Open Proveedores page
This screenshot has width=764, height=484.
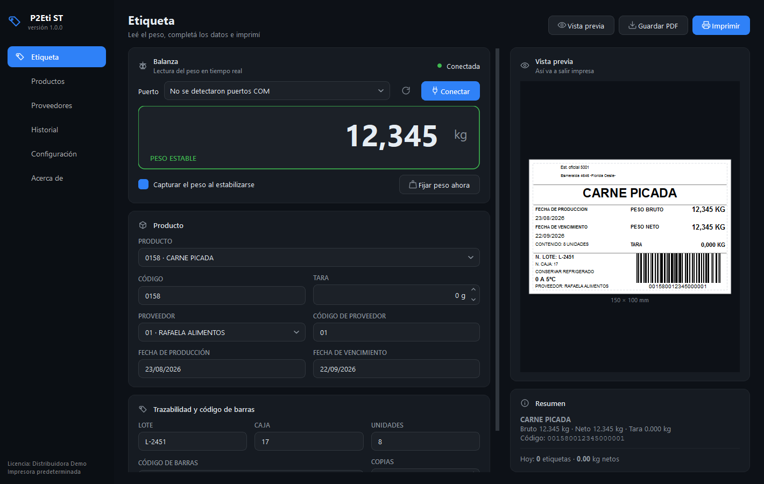coord(56,105)
